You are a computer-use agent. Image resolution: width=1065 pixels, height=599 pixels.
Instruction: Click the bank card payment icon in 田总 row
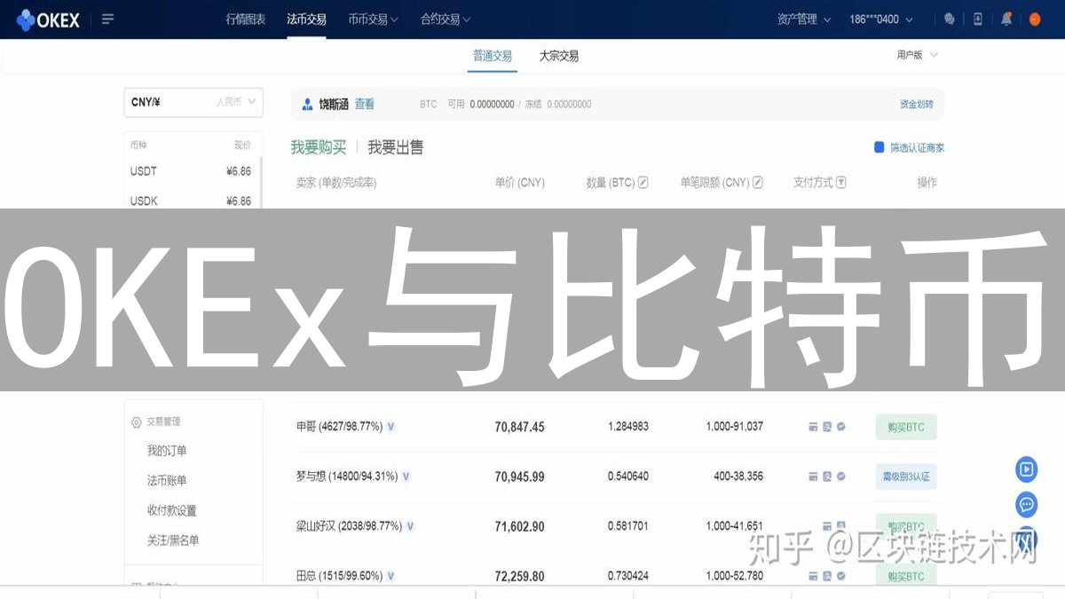click(x=813, y=576)
